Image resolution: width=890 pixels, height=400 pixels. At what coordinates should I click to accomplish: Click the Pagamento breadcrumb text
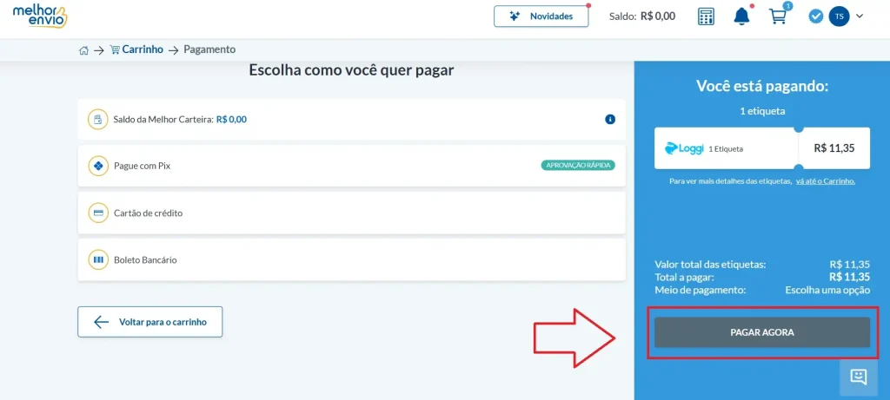[x=209, y=49]
